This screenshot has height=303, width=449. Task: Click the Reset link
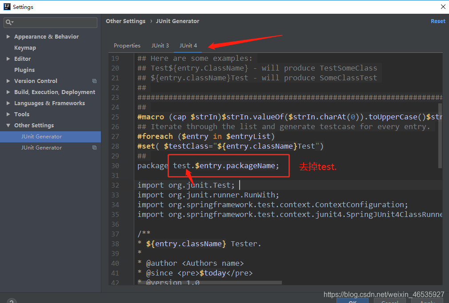[x=438, y=21]
